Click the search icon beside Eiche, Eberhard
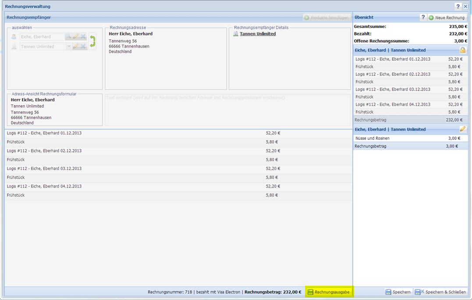The width and height of the screenshot is (472, 300). click(x=68, y=37)
